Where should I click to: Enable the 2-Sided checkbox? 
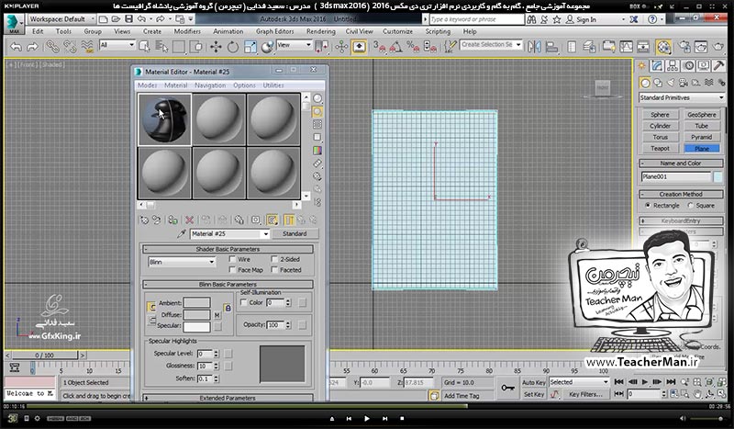tap(274, 259)
